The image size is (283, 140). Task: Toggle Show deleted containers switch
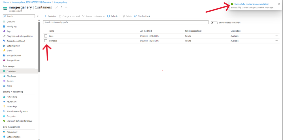[214, 23]
